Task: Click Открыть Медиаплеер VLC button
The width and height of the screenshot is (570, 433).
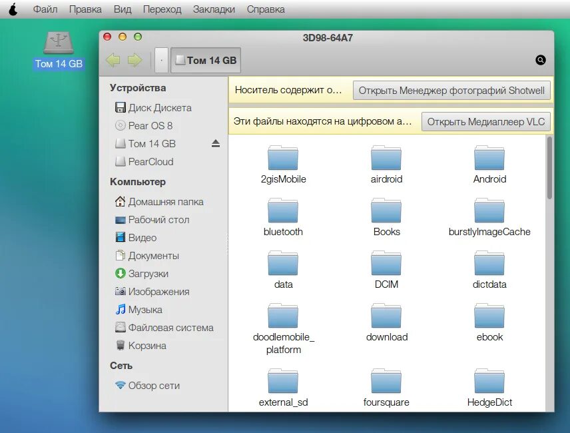Action: 486,122
